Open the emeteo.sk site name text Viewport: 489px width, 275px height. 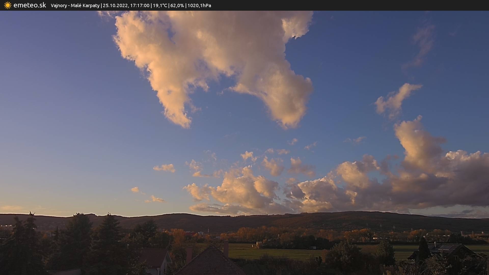30,5
